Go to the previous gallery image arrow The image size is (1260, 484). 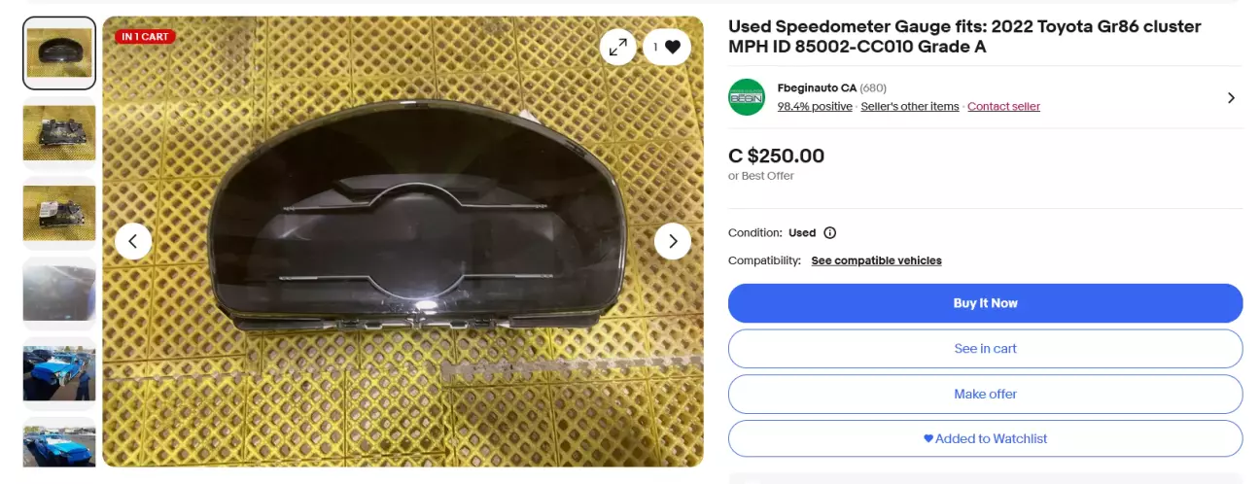pyautogui.click(x=133, y=241)
